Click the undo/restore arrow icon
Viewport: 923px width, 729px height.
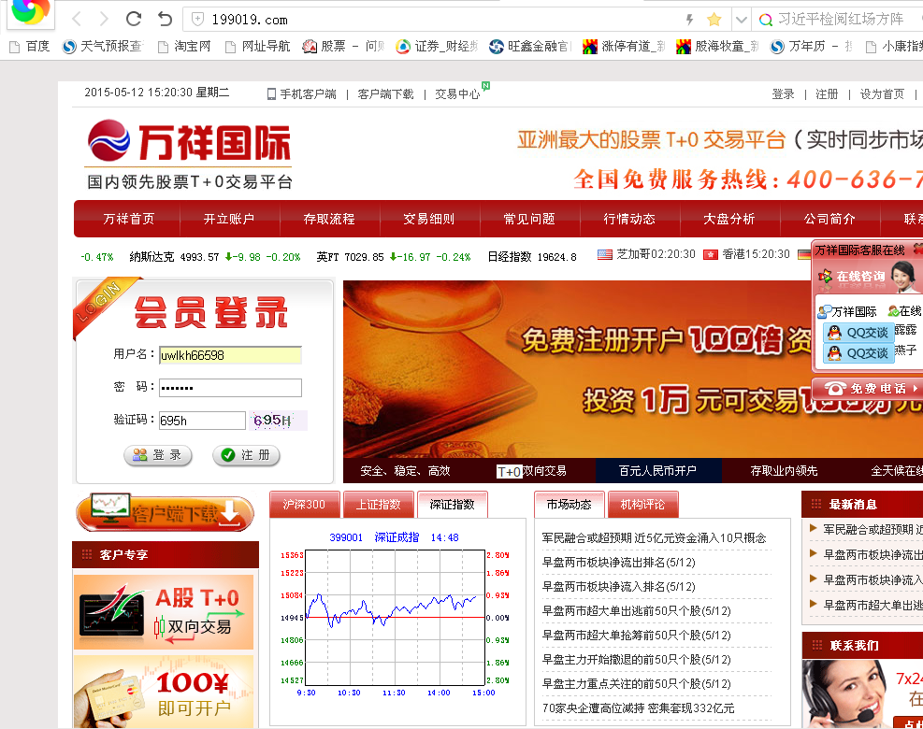(x=165, y=20)
